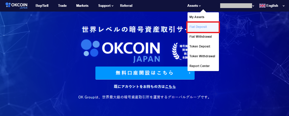Choose Fiat Deposit in Assets menu
Viewport: 289px width, 116px height.
pyautogui.click(x=203, y=27)
